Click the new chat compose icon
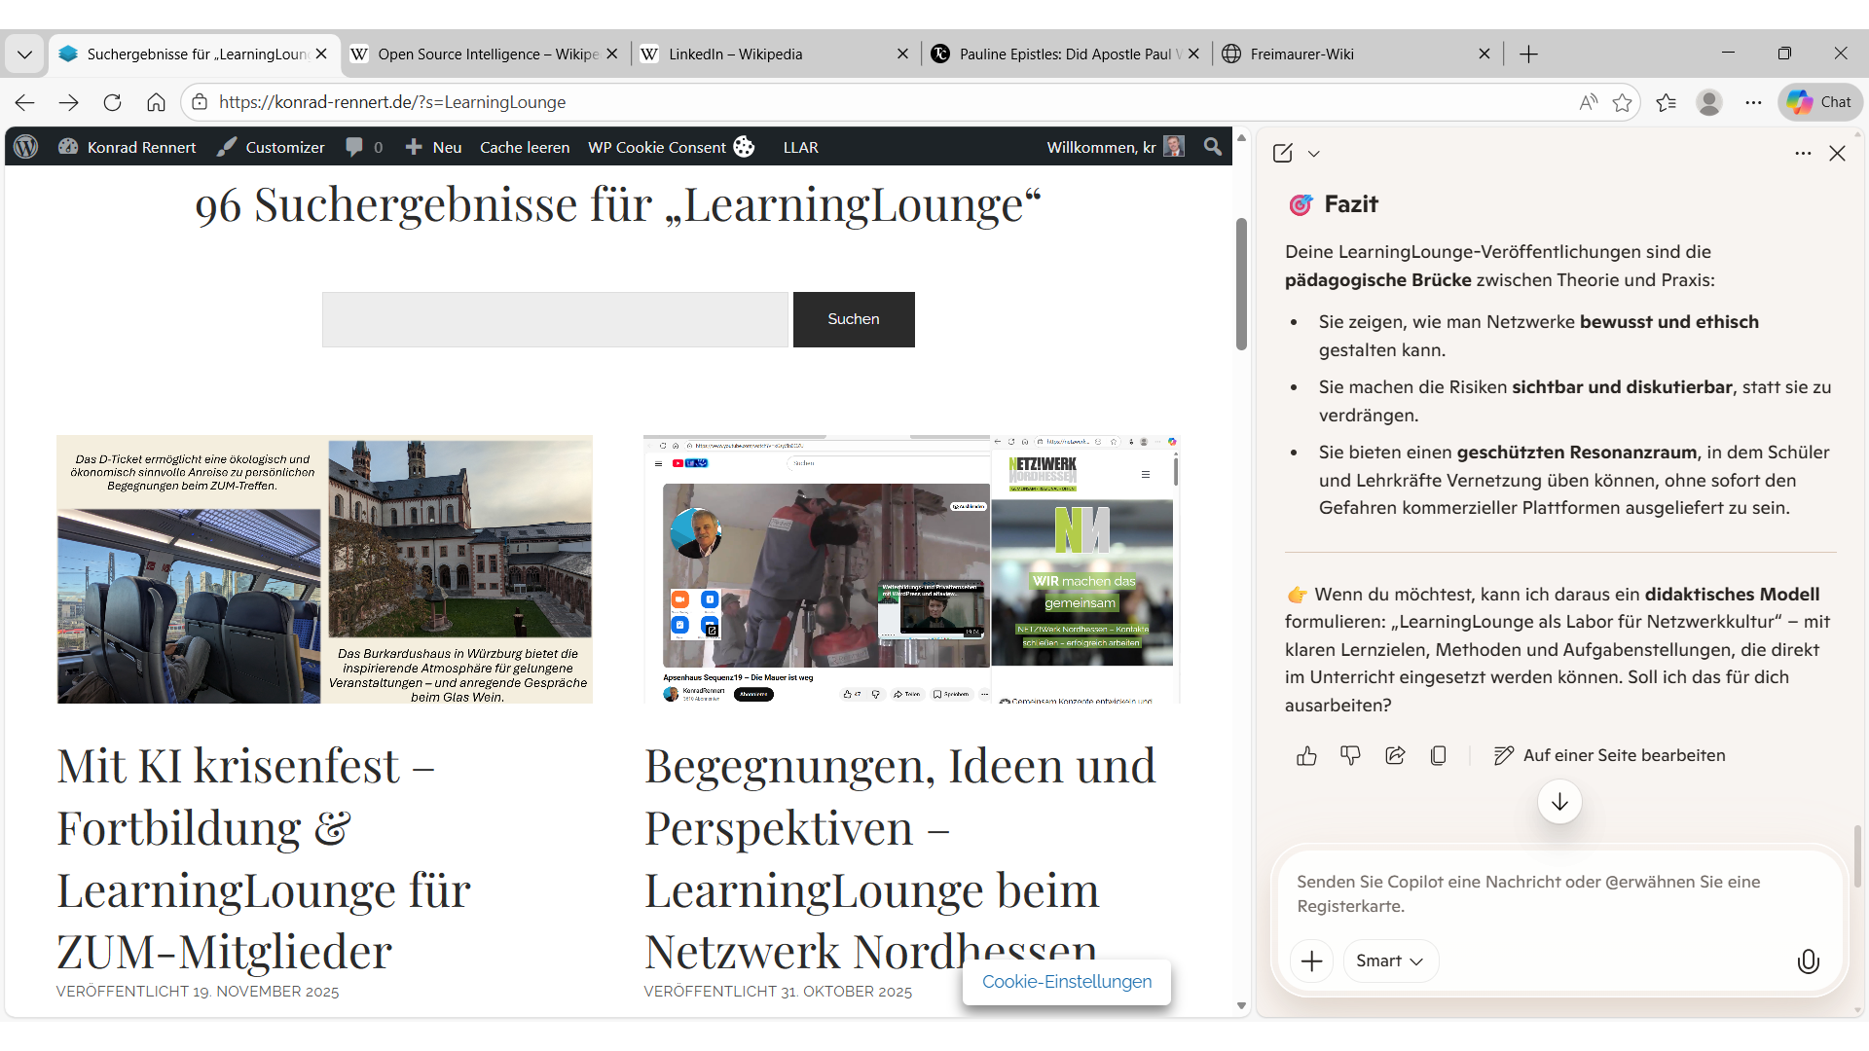The image size is (1869, 1051). coord(1283,153)
